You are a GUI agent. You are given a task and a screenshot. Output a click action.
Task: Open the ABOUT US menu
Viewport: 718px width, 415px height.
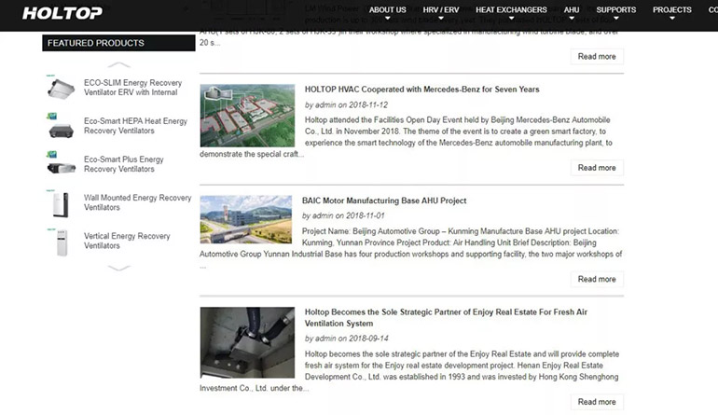[387, 9]
